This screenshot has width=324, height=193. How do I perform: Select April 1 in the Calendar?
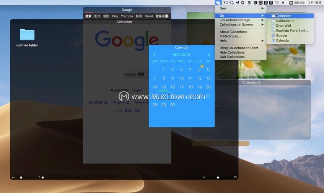pos(163,69)
